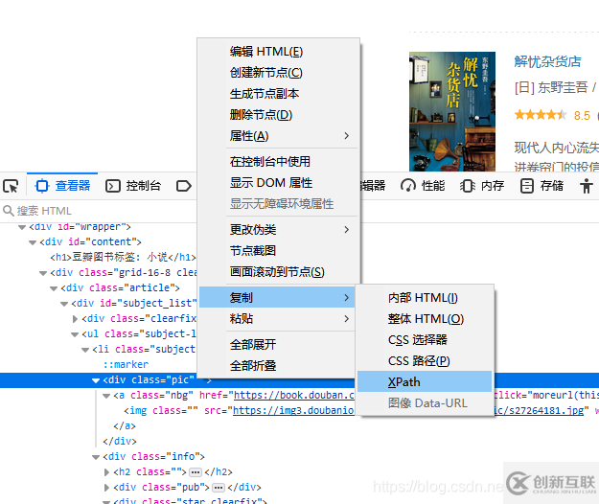The image size is (599, 504).
Task: Click ellipsis badge in h2 row
Action: (196, 472)
